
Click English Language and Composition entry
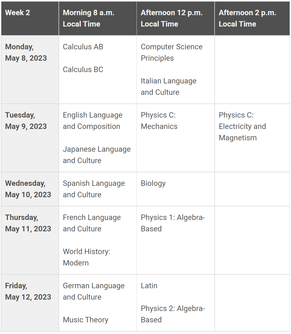pyautogui.click(x=93, y=121)
